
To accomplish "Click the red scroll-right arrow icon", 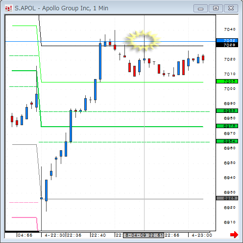I will pos(234,235).
